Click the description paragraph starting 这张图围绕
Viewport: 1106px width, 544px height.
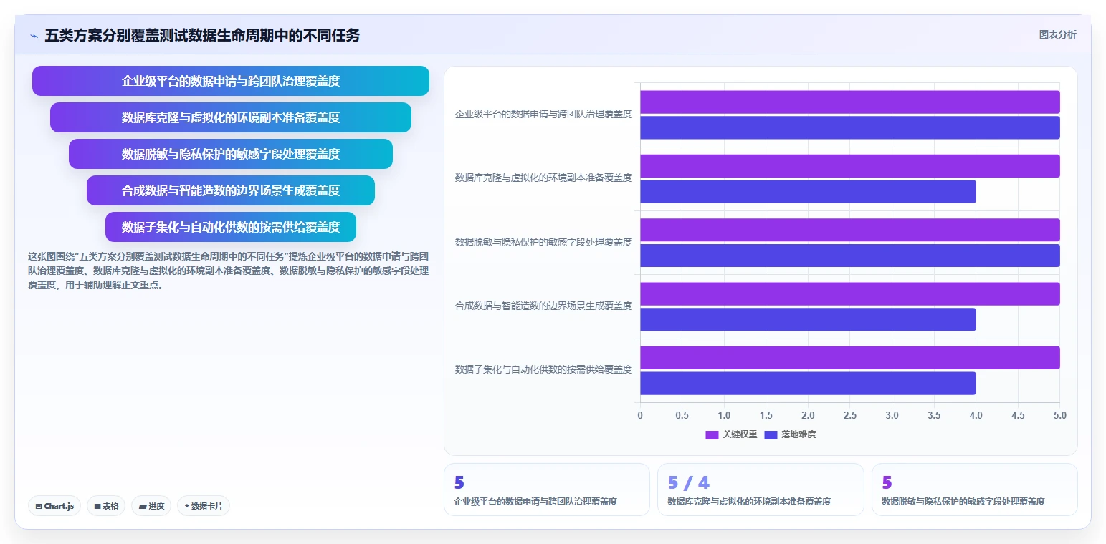tap(229, 271)
